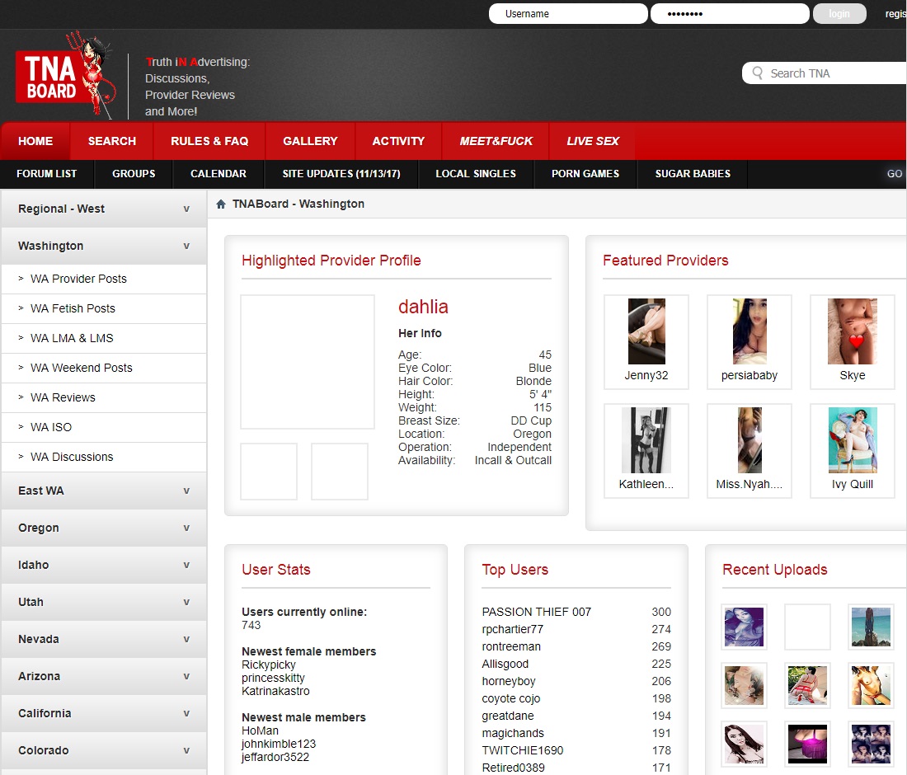Click the TNA Board logo
The width and height of the screenshot is (907, 775).
pyautogui.click(x=62, y=77)
